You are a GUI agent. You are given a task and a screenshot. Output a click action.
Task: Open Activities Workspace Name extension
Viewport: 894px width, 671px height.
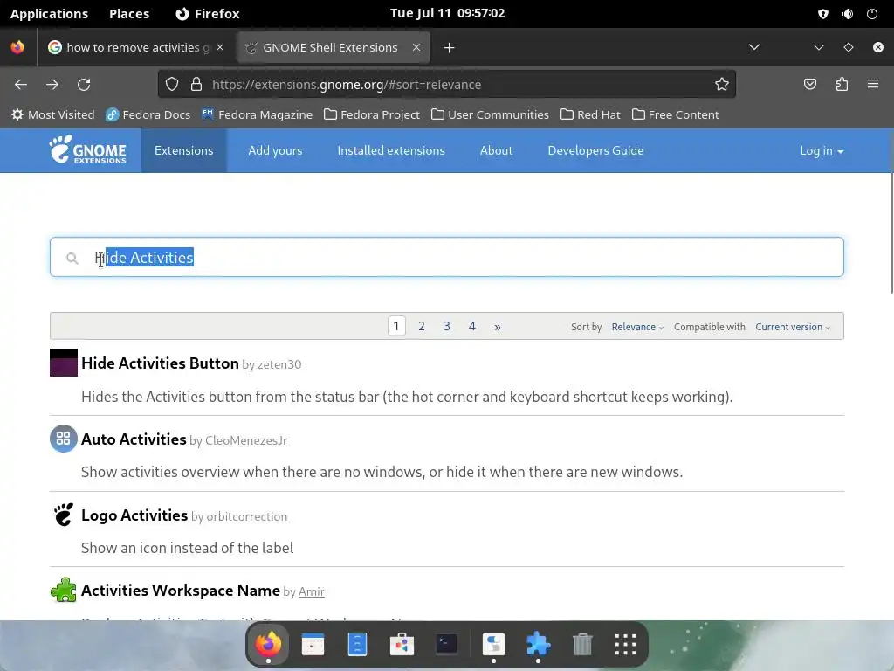tap(180, 590)
